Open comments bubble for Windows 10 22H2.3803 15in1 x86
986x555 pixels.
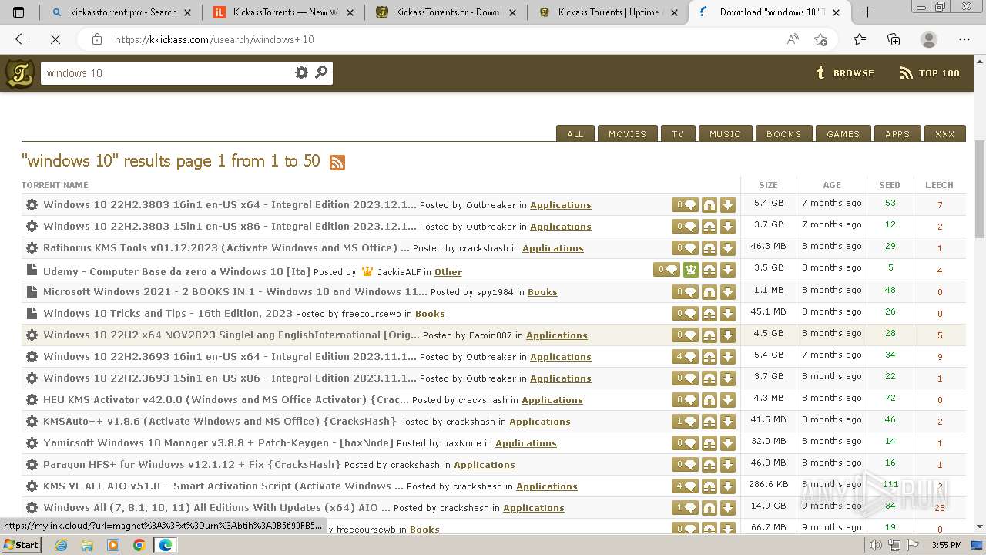pyautogui.click(x=686, y=227)
